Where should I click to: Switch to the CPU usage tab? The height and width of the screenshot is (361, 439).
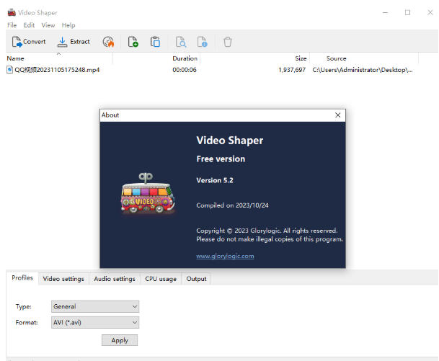click(161, 279)
